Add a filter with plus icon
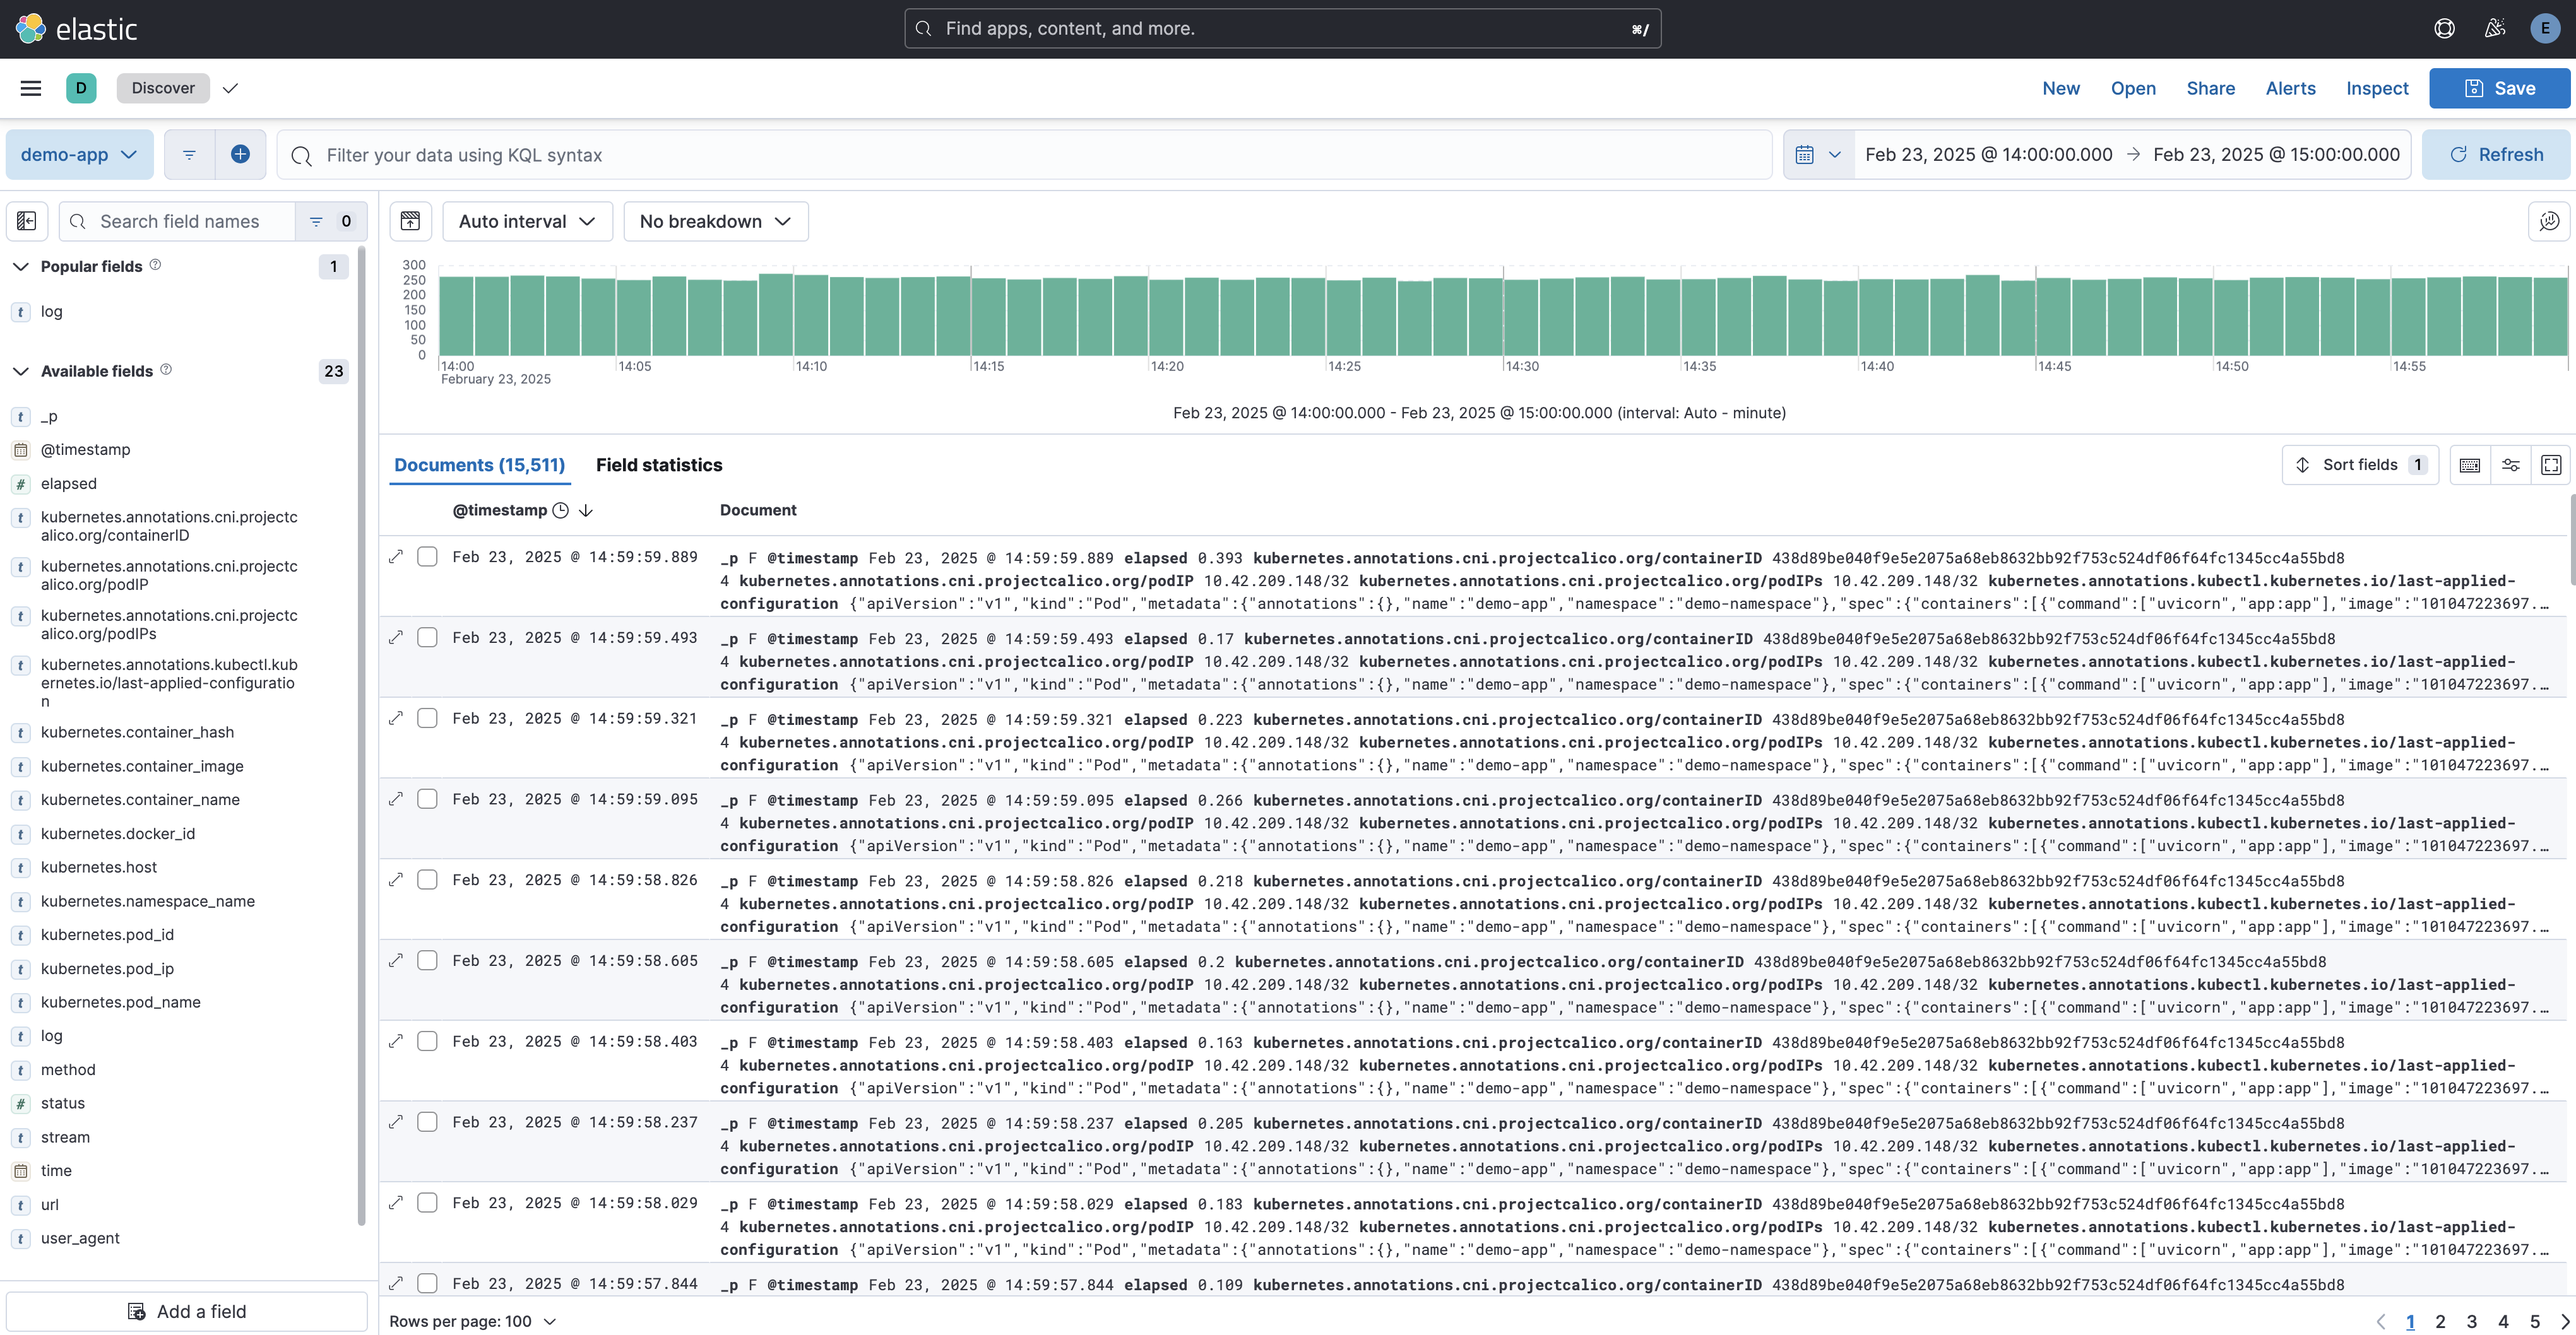Screen dimensions: 2576x1335 coord(240,155)
